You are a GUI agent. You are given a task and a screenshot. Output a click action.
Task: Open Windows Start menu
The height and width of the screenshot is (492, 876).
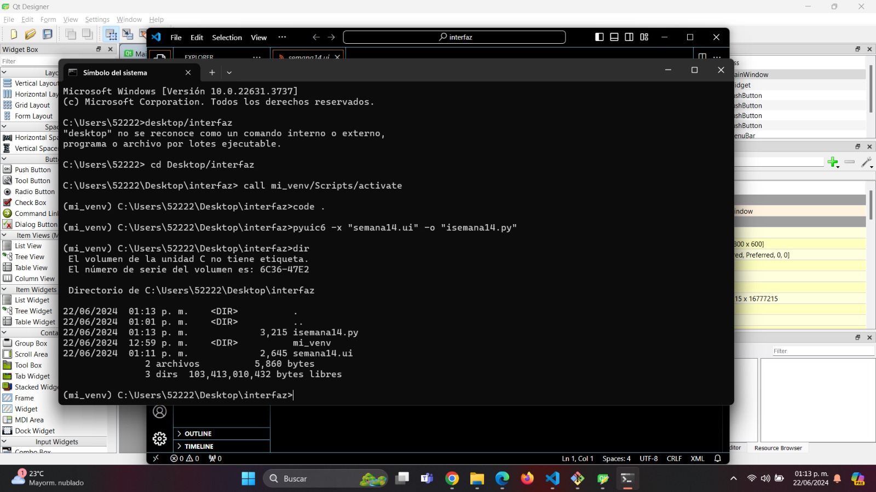[248, 478]
